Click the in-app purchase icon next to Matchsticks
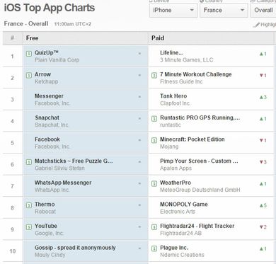276x264 pixels. pos(29,162)
